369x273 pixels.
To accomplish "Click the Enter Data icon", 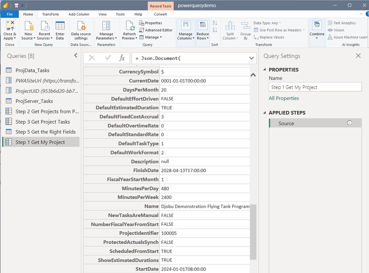I will coord(60,26).
